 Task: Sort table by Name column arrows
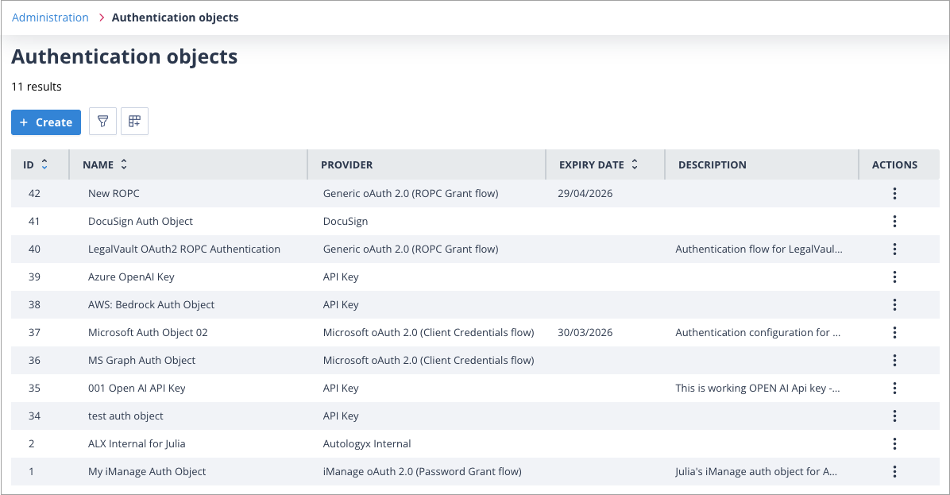(x=124, y=164)
